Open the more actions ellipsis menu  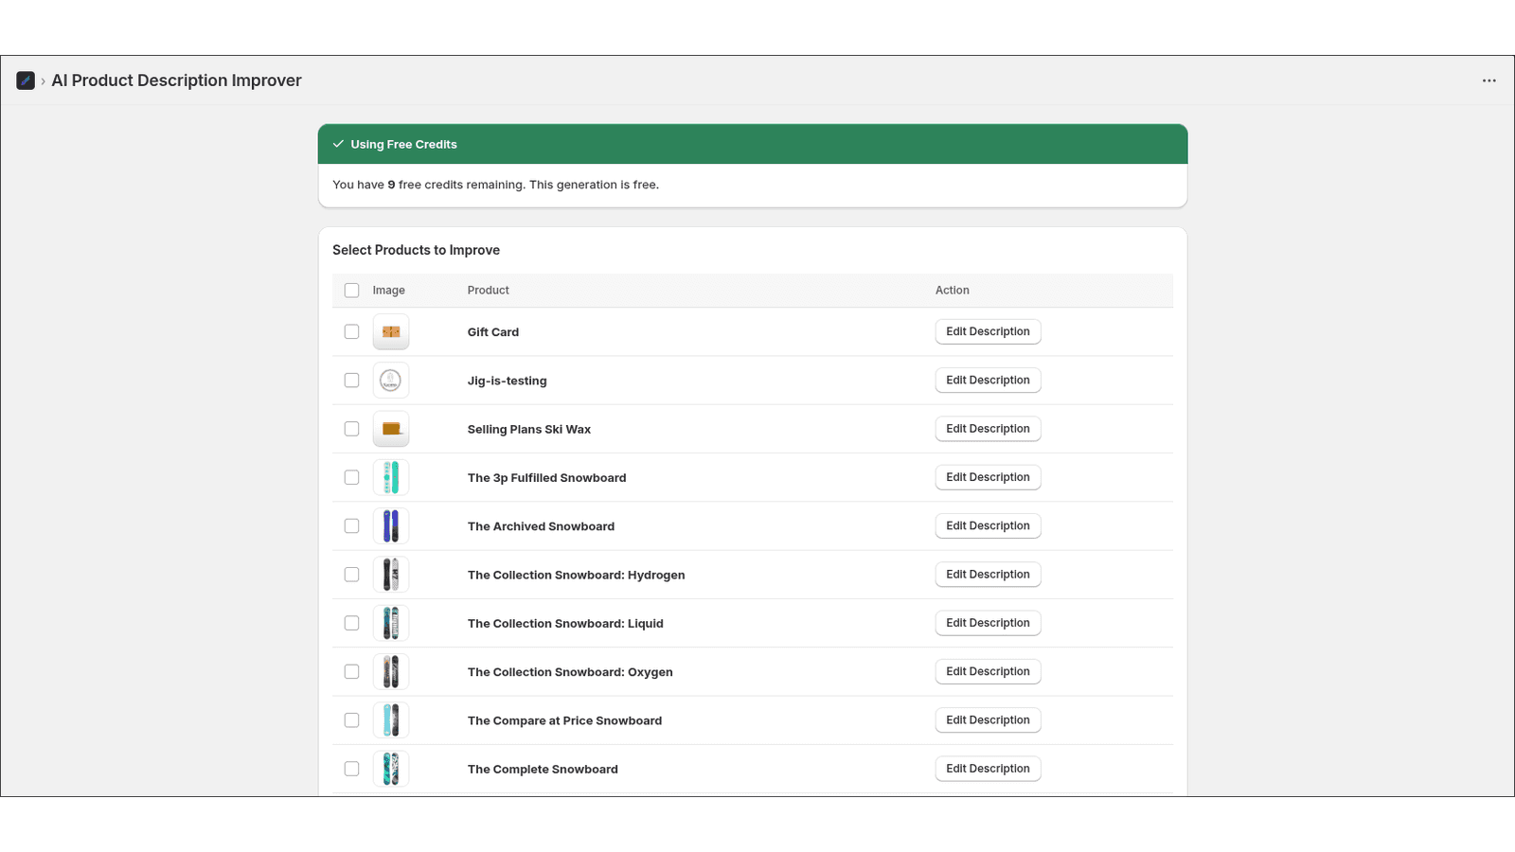click(1488, 80)
